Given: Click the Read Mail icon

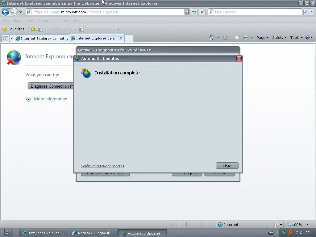Looking at the screenshot, I should (237, 38).
